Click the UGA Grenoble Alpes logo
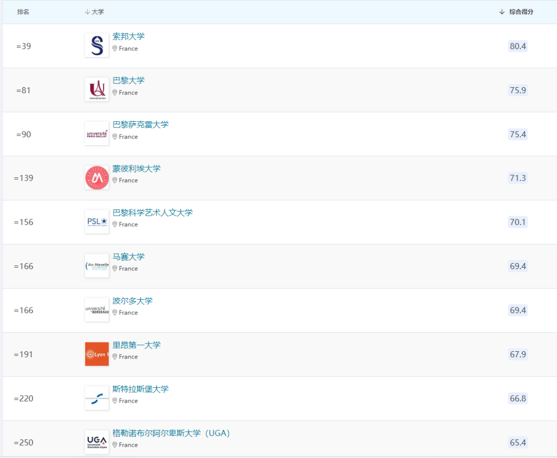The image size is (557, 458). click(x=96, y=442)
